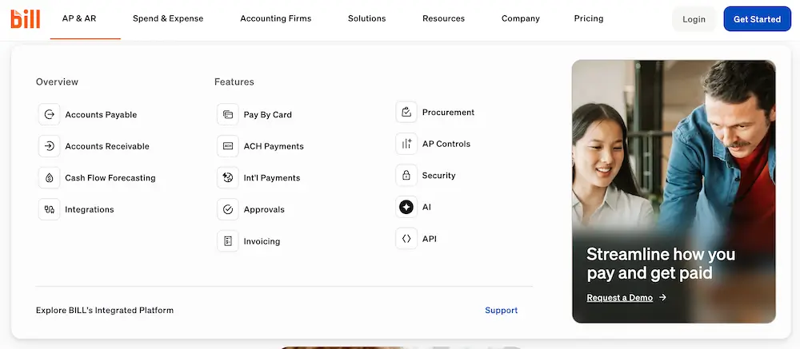Click the Int'l Payments icon
This screenshot has height=349, width=800.
227,178
